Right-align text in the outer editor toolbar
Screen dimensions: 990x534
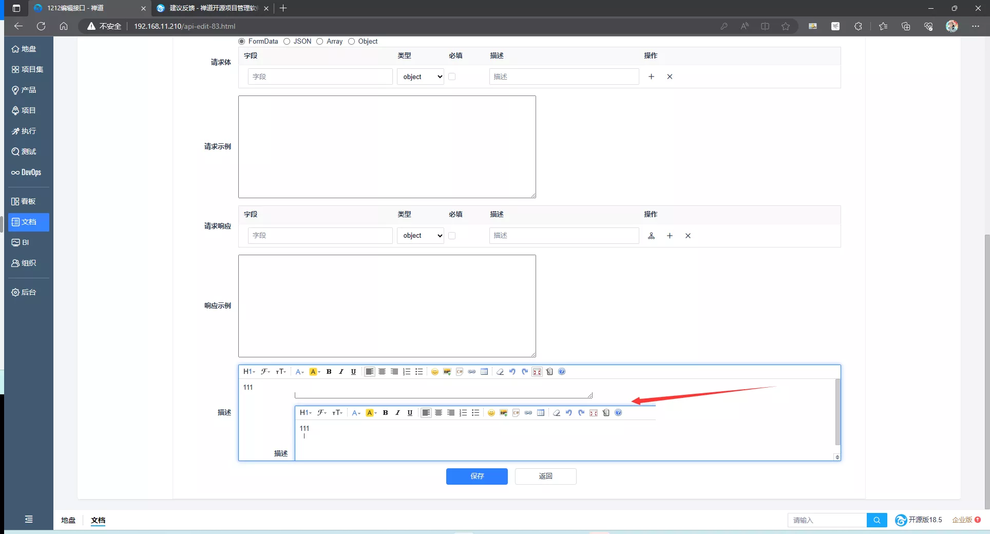[x=394, y=372]
